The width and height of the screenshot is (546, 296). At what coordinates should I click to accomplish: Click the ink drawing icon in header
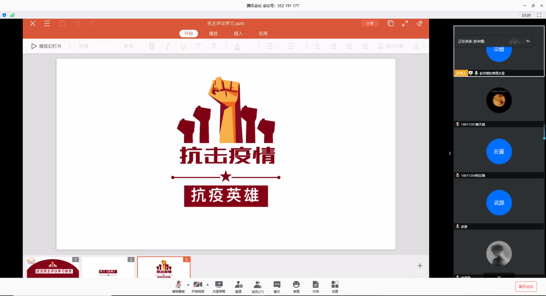pyautogui.click(x=419, y=23)
